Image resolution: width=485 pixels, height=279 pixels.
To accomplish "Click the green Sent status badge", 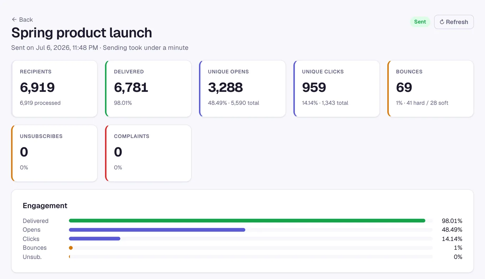I will click(x=420, y=22).
